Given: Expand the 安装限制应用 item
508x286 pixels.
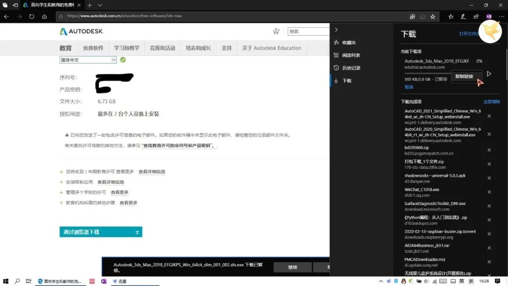Looking at the screenshot, I should (x=61, y=183).
